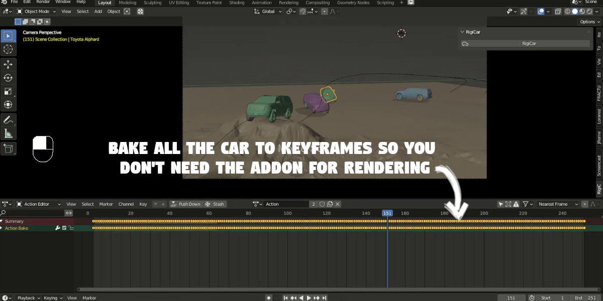Collapse the Summary channel row
The width and height of the screenshot is (603, 301).
pos(2,221)
